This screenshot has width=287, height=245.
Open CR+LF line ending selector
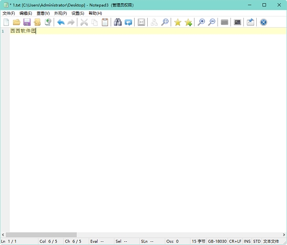[235, 241]
